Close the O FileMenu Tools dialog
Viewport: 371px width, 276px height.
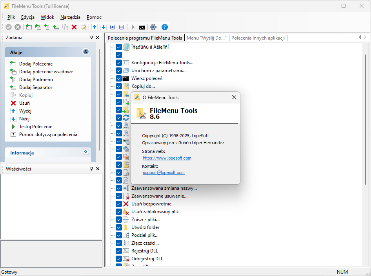(x=234, y=98)
